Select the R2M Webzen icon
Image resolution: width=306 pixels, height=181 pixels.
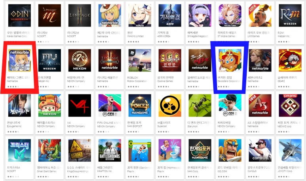point(290,15)
